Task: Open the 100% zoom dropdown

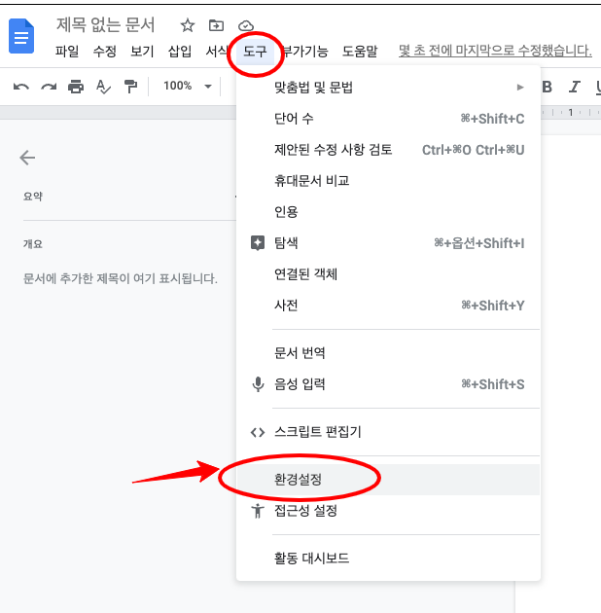Action: click(187, 86)
